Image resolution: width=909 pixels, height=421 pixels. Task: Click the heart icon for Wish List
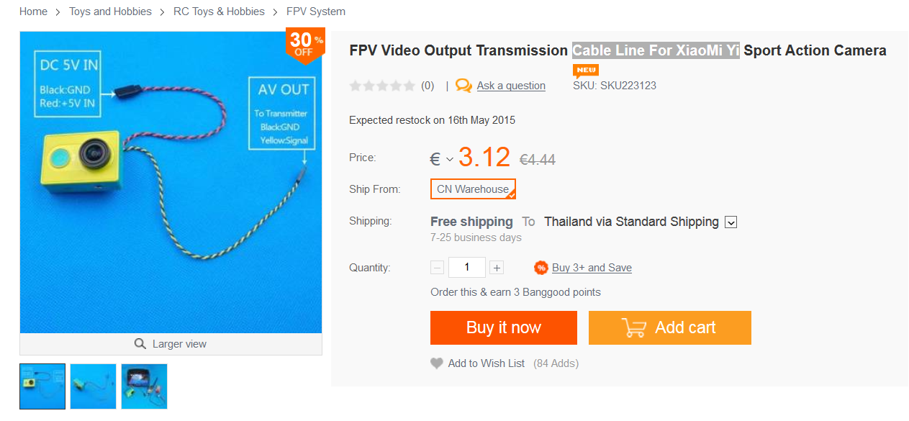pos(437,363)
